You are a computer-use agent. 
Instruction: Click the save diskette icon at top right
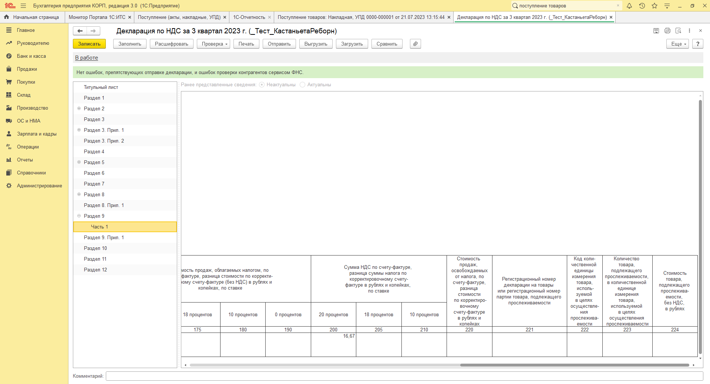pos(656,31)
